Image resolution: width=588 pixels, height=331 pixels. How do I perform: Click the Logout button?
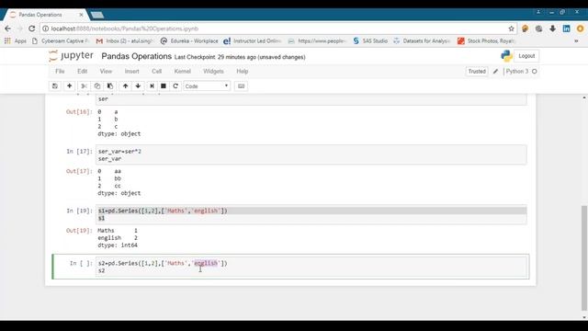[x=526, y=56]
